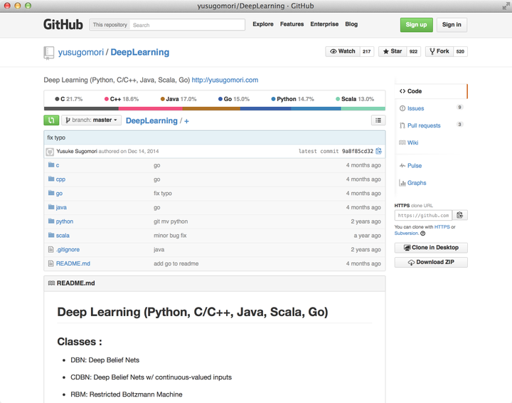Open Explore in the top navigation

tap(262, 24)
